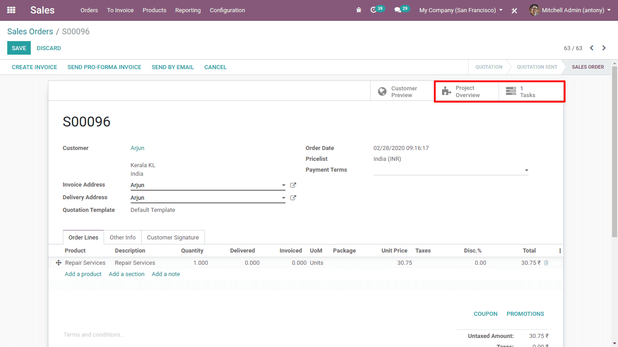Expand Invoice Address dropdown arrow
The image size is (618, 347).
[284, 185]
